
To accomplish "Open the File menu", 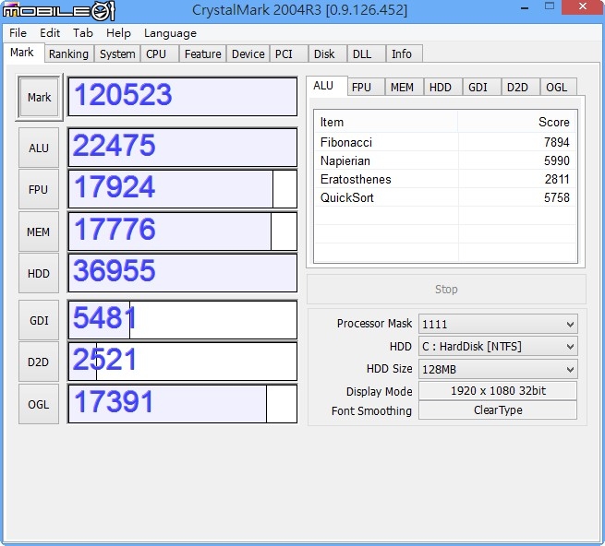I will click(18, 33).
